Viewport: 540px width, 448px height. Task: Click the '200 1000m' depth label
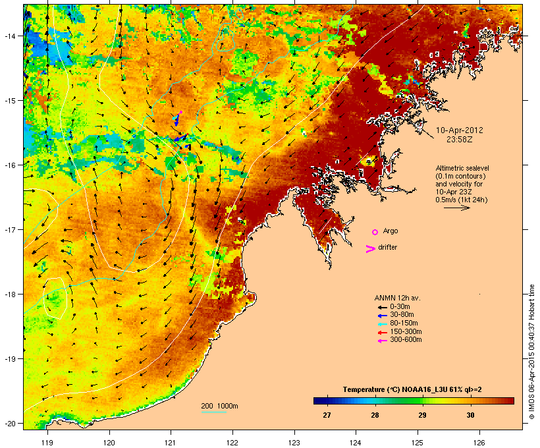(x=219, y=406)
